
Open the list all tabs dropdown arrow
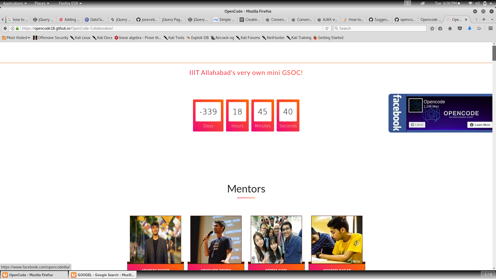point(492,19)
